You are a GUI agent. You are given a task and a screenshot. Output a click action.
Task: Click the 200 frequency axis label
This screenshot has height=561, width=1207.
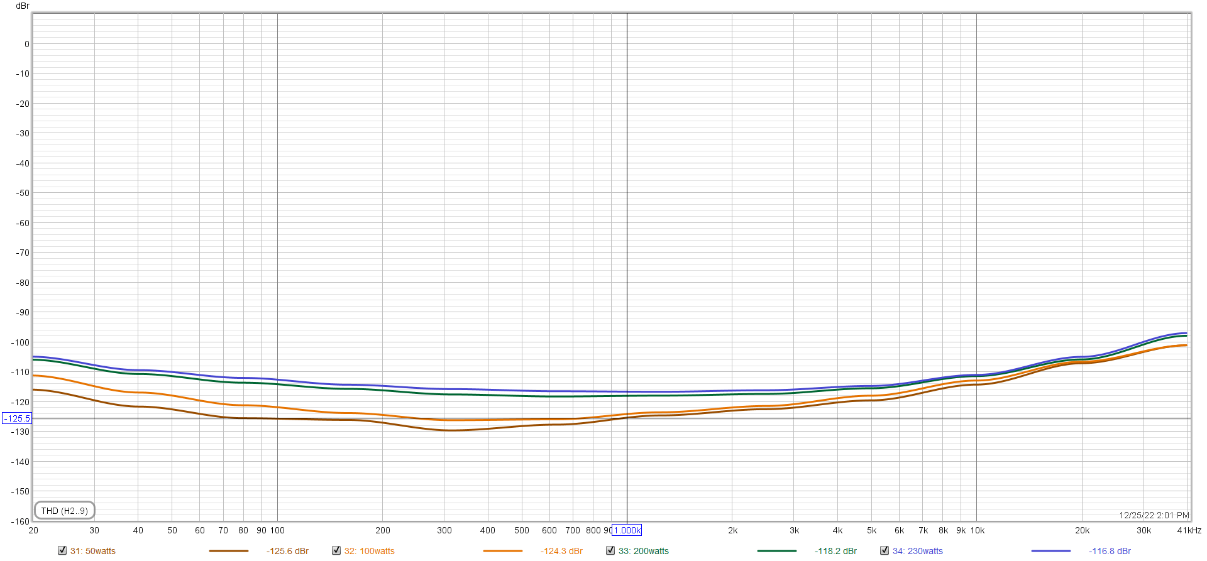pyautogui.click(x=383, y=530)
